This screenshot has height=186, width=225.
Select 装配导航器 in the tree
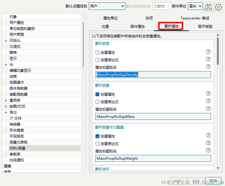19,94
